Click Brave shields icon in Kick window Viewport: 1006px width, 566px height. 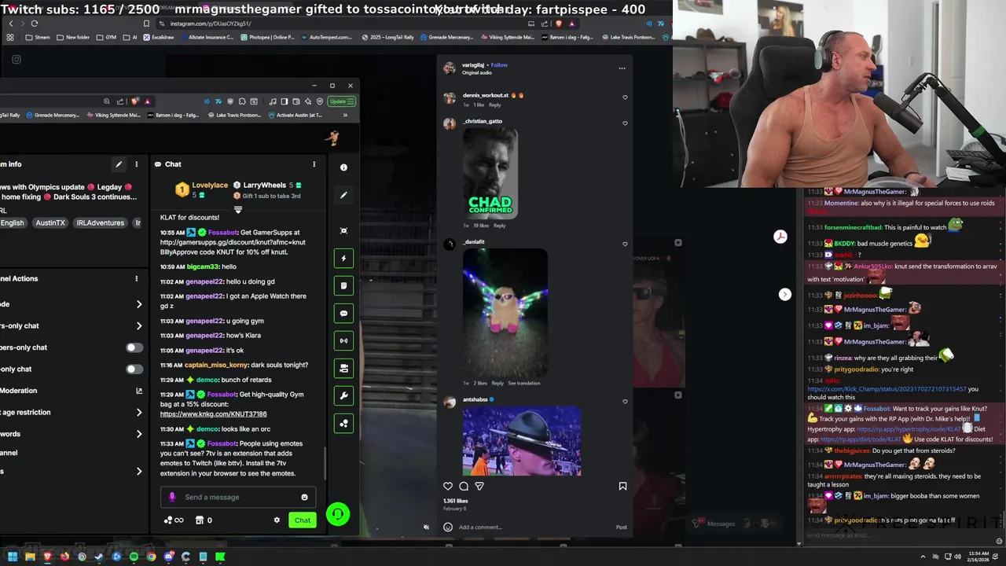[135, 101]
